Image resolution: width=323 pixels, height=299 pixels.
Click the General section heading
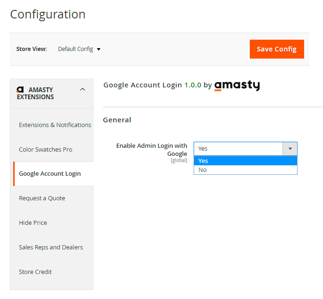[117, 120]
